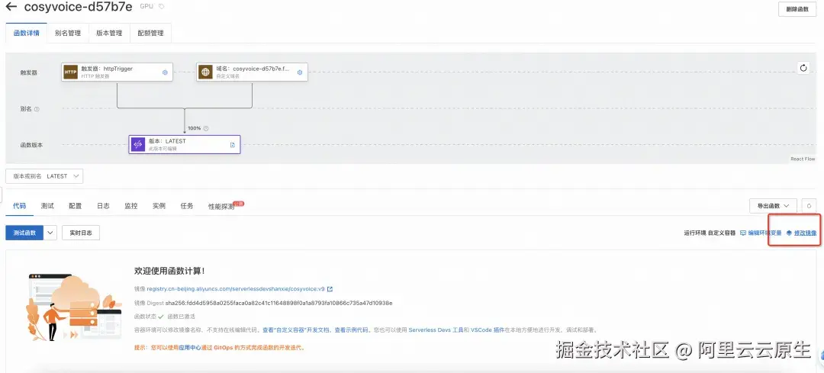Select the 触发器: httpTrigger node
Image resolution: width=824 pixels, height=373 pixels.
click(x=117, y=72)
